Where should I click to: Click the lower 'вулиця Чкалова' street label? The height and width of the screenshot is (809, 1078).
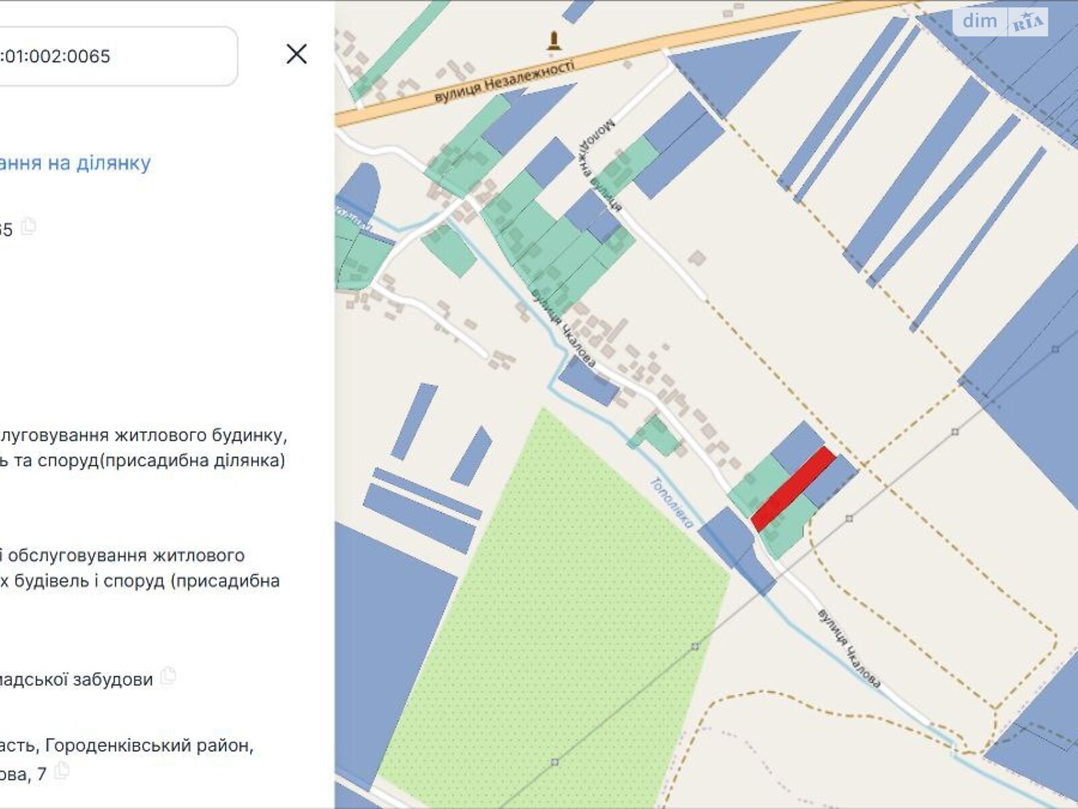849,649
